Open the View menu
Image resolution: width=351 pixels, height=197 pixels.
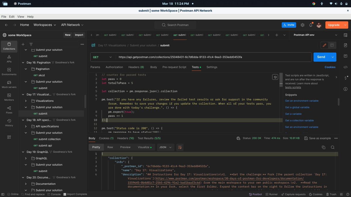(21, 17)
